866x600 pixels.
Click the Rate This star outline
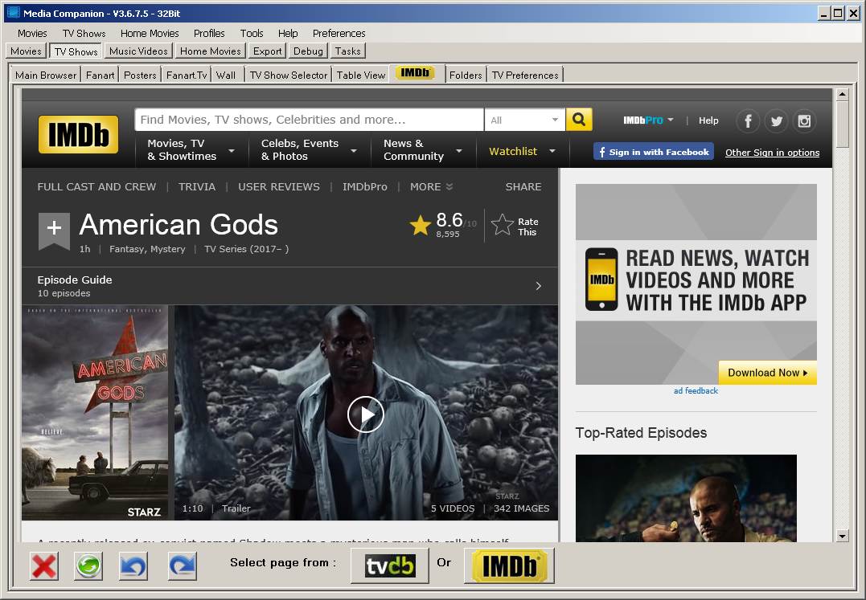pos(502,225)
